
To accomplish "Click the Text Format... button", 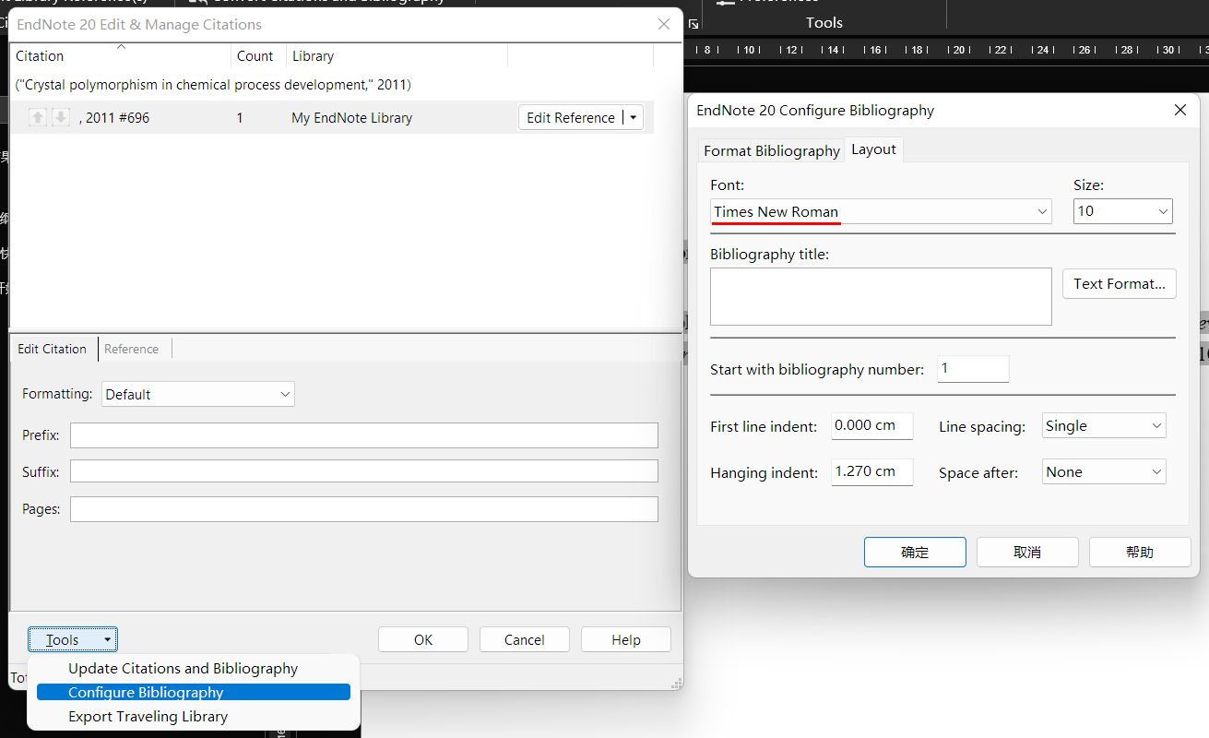I will [1120, 283].
